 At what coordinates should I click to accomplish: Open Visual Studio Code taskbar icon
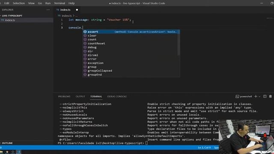click(x=18, y=152)
